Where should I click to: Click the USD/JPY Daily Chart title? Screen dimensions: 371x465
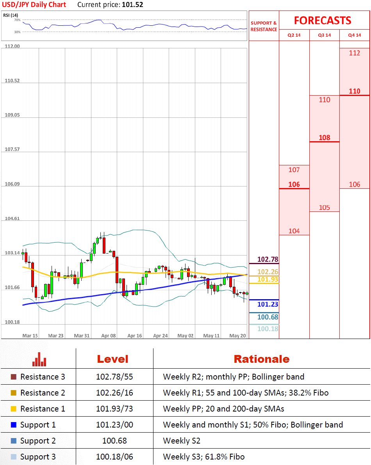(34, 5)
